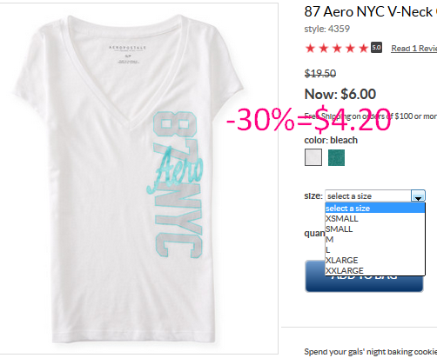This screenshot has height=358, width=437.
Task: Open the size dropdown arrow
Action: coord(418,196)
